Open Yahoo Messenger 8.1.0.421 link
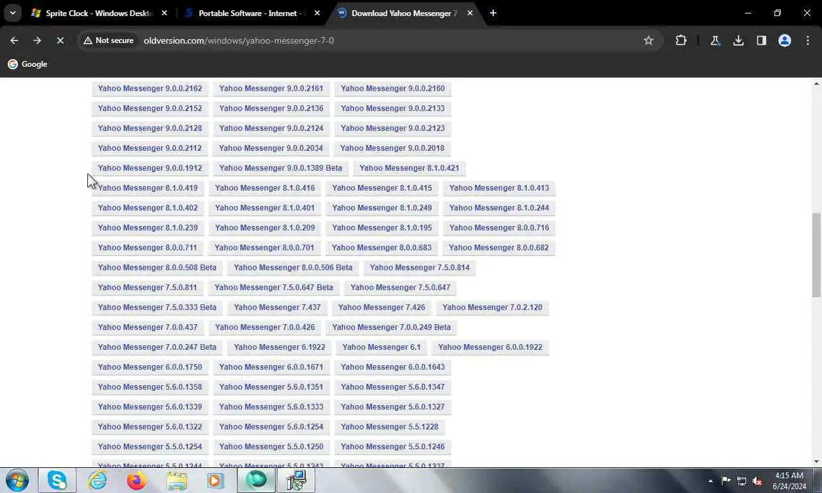 pos(409,168)
